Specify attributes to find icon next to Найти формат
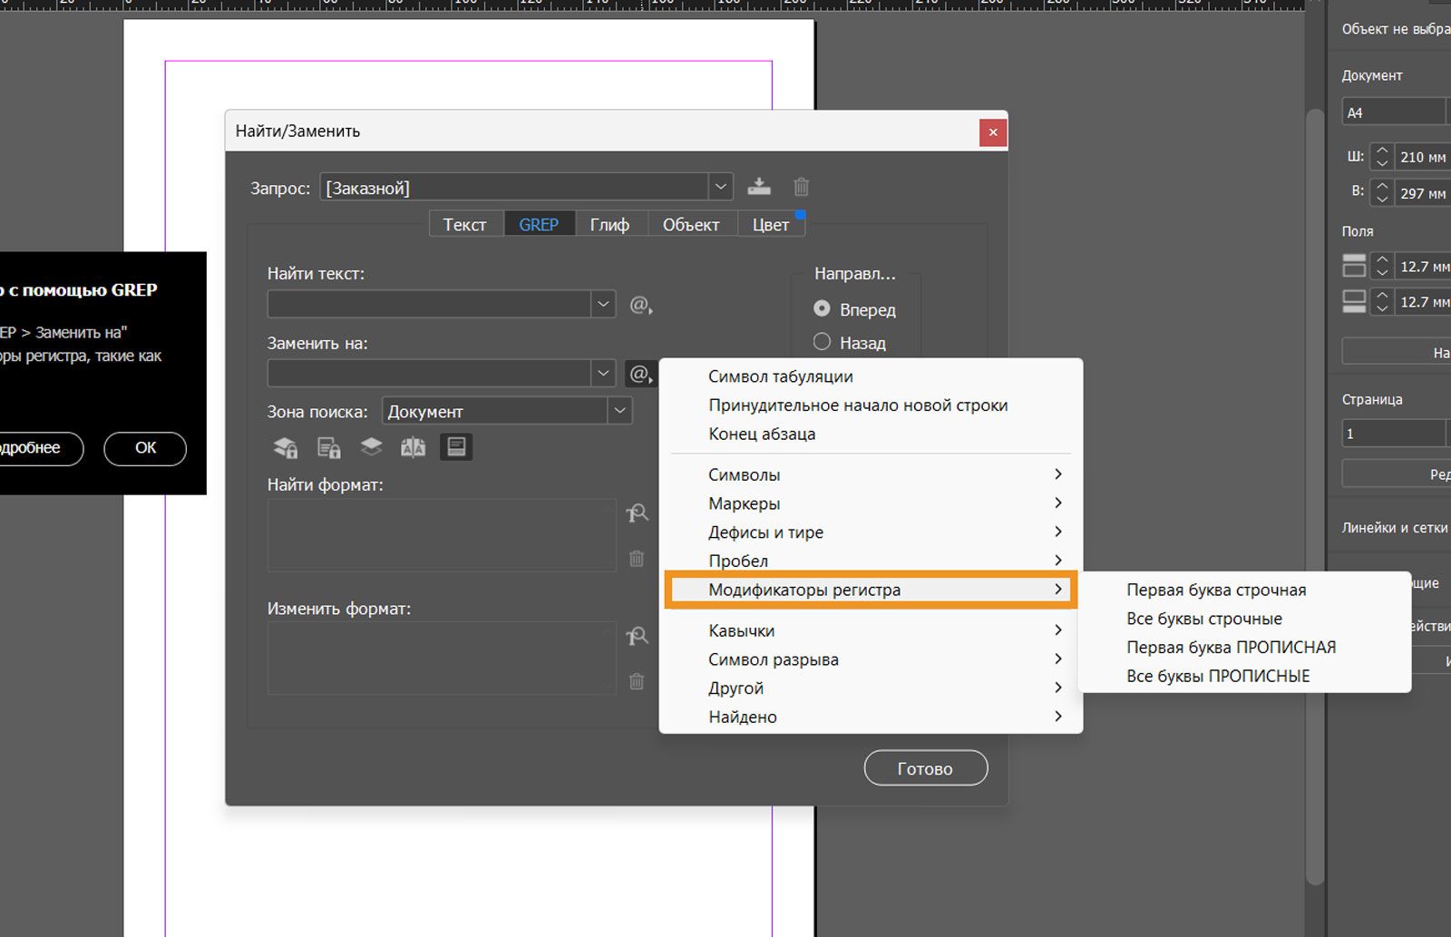Screen dimensions: 1451x937 pyautogui.click(x=638, y=513)
